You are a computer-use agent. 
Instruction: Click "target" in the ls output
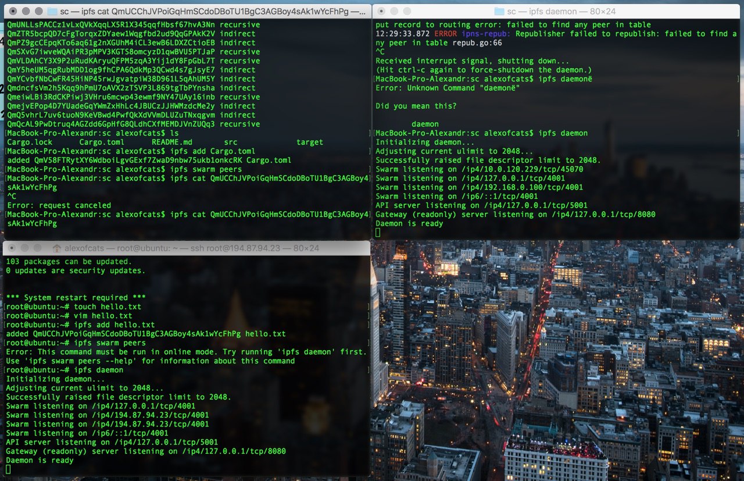pos(310,142)
